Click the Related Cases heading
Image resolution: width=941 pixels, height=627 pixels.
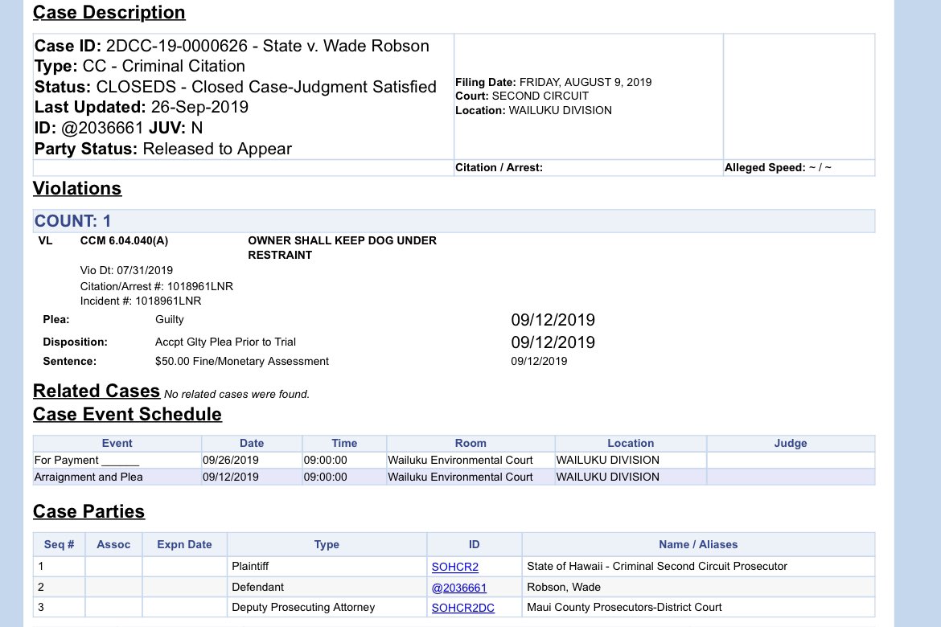(x=96, y=391)
